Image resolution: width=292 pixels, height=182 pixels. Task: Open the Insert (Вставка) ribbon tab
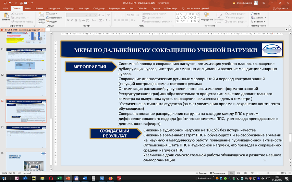pyautogui.click(x=39, y=8)
